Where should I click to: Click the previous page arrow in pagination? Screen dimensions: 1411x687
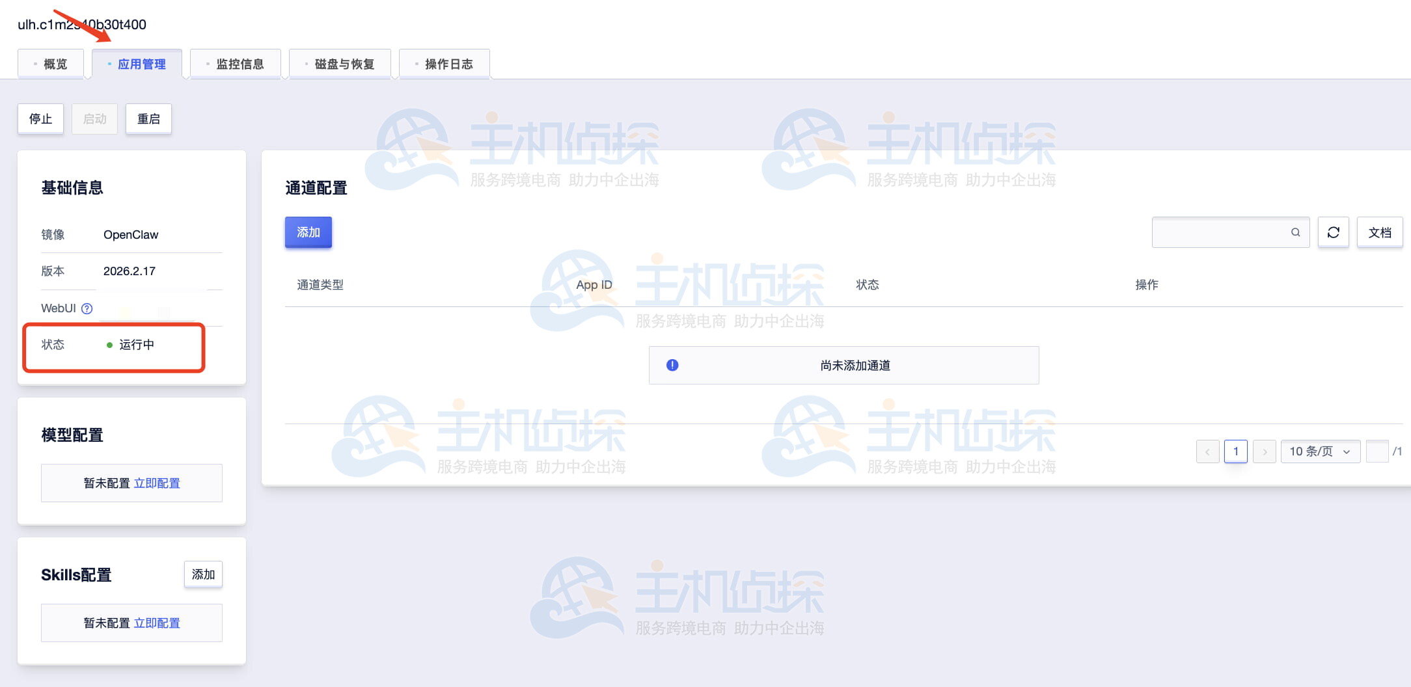click(x=1207, y=451)
